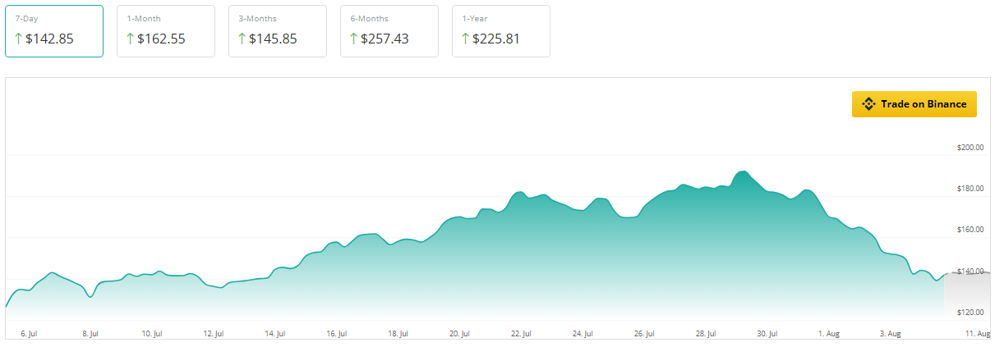The height and width of the screenshot is (347, 995).
Task: Click the 11. Aug date marker
Action: [x=979, y=334]
